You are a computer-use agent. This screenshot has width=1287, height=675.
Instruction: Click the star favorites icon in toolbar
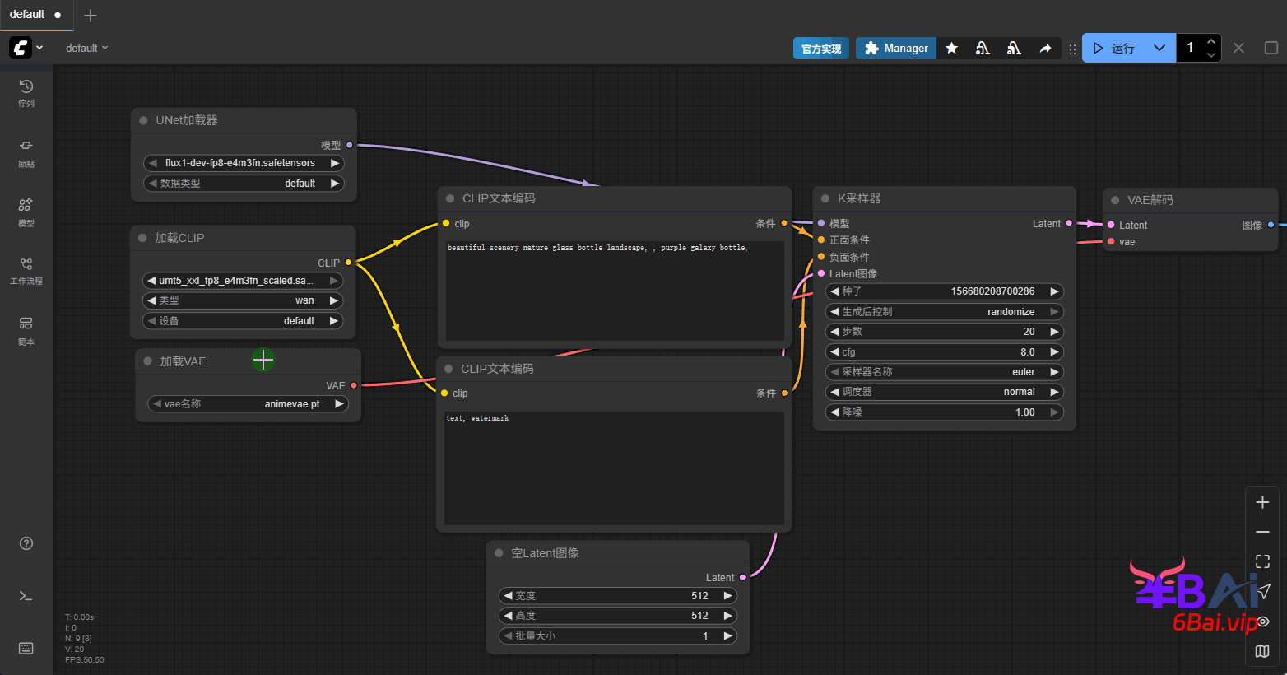pyautogui.click(x=951, y=49)
